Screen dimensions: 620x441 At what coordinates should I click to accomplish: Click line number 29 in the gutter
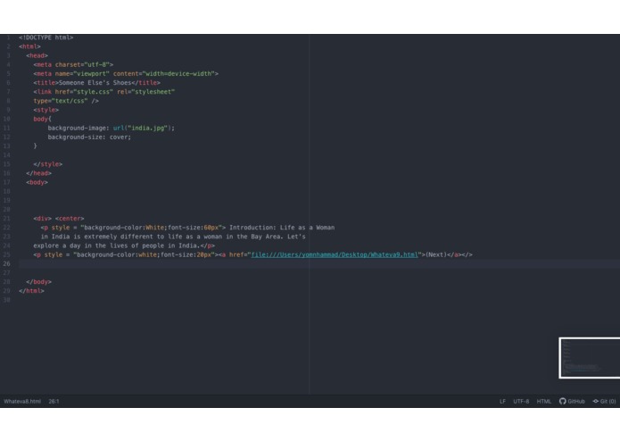pyautogui.click(x=7, y=291)
